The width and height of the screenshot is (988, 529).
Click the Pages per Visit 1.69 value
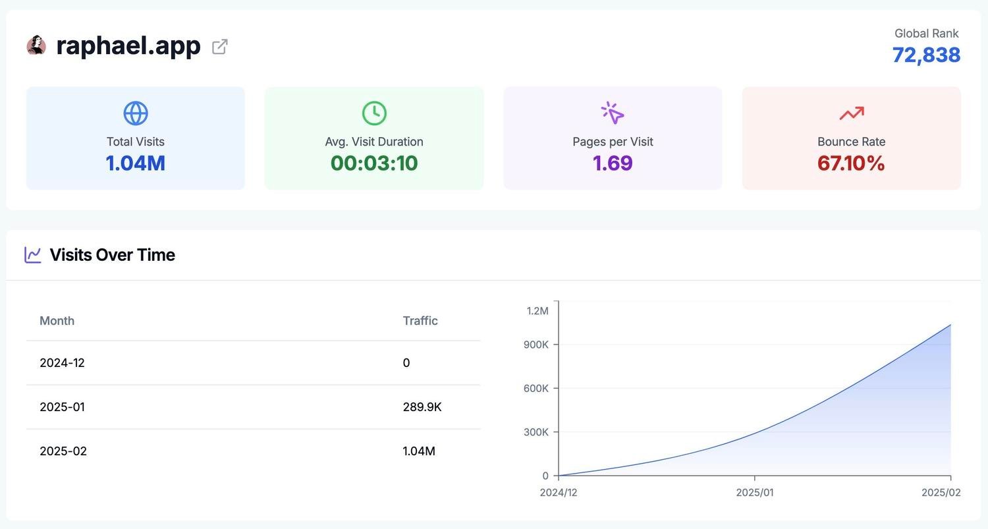[613, 163]
